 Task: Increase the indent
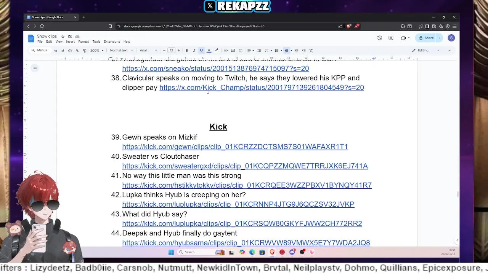(304, 51)
